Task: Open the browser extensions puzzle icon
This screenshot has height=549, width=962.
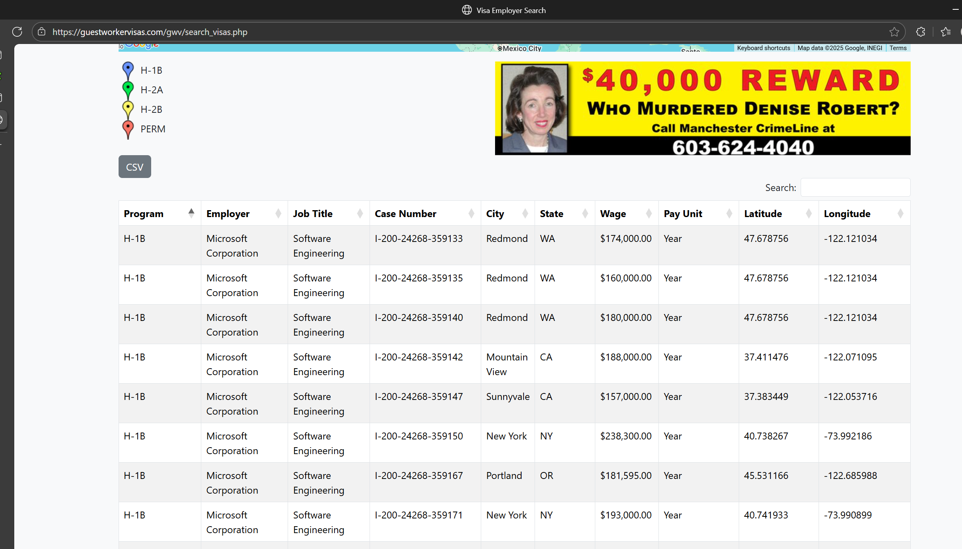Action: click(x=920, y=32)
